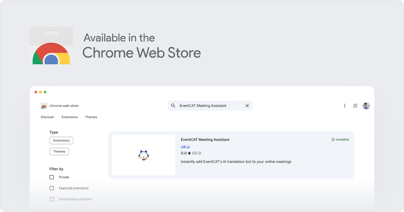The height and width of the screenshot is (212, 404).
Task: Click the EventCAT cat logo thumbnail
Action: (144, 155)
